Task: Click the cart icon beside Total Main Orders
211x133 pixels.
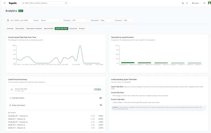Action: pos(10,98)
